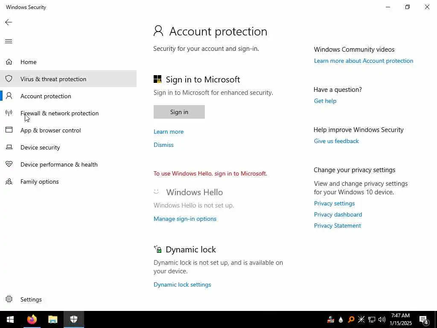
Task: Click the Home house icon
Action: click(x=9, y=62)
